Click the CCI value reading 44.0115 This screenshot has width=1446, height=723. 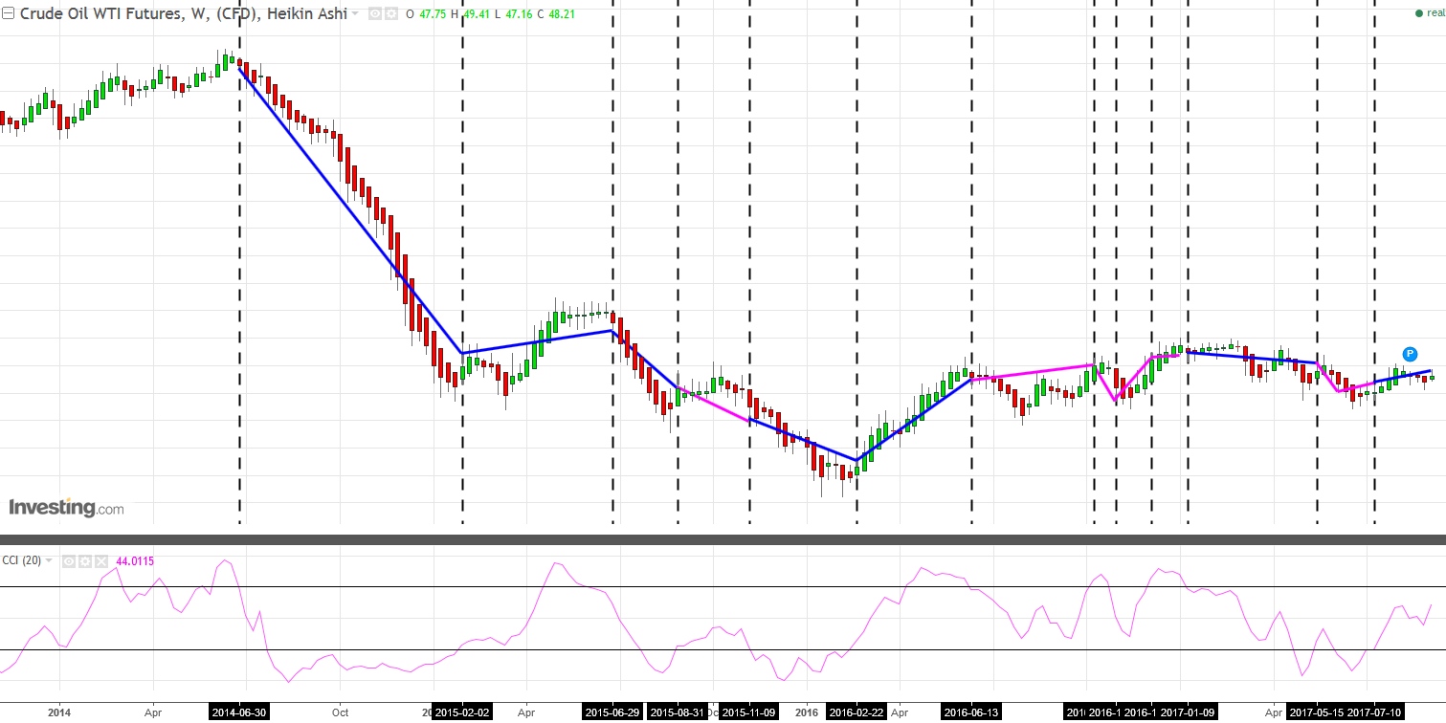136,561
